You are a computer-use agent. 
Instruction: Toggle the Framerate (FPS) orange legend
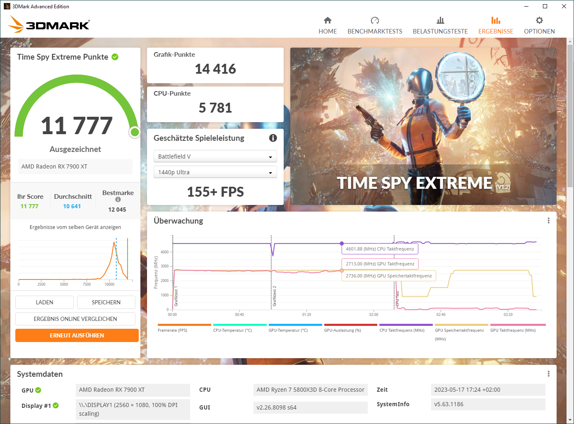click(x=184, y=328)
